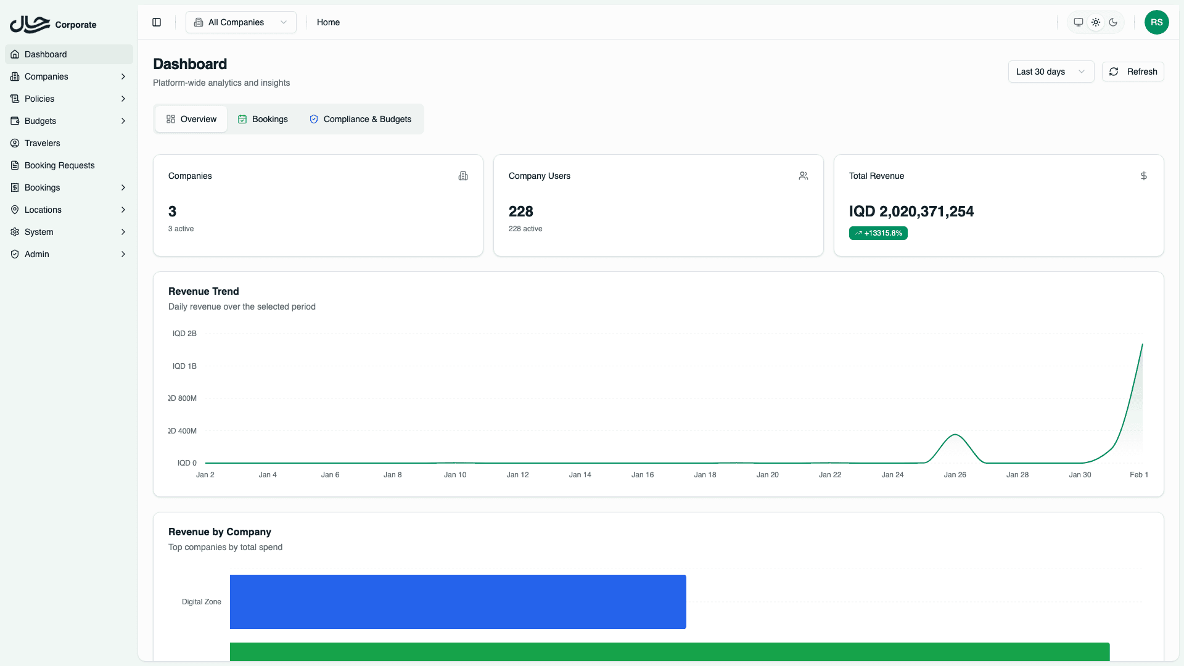Image resolution: width=1184 pixels, height=666 pixels.
Task: Select the Travelers icon in the sidebar
Action: [15, 143]
